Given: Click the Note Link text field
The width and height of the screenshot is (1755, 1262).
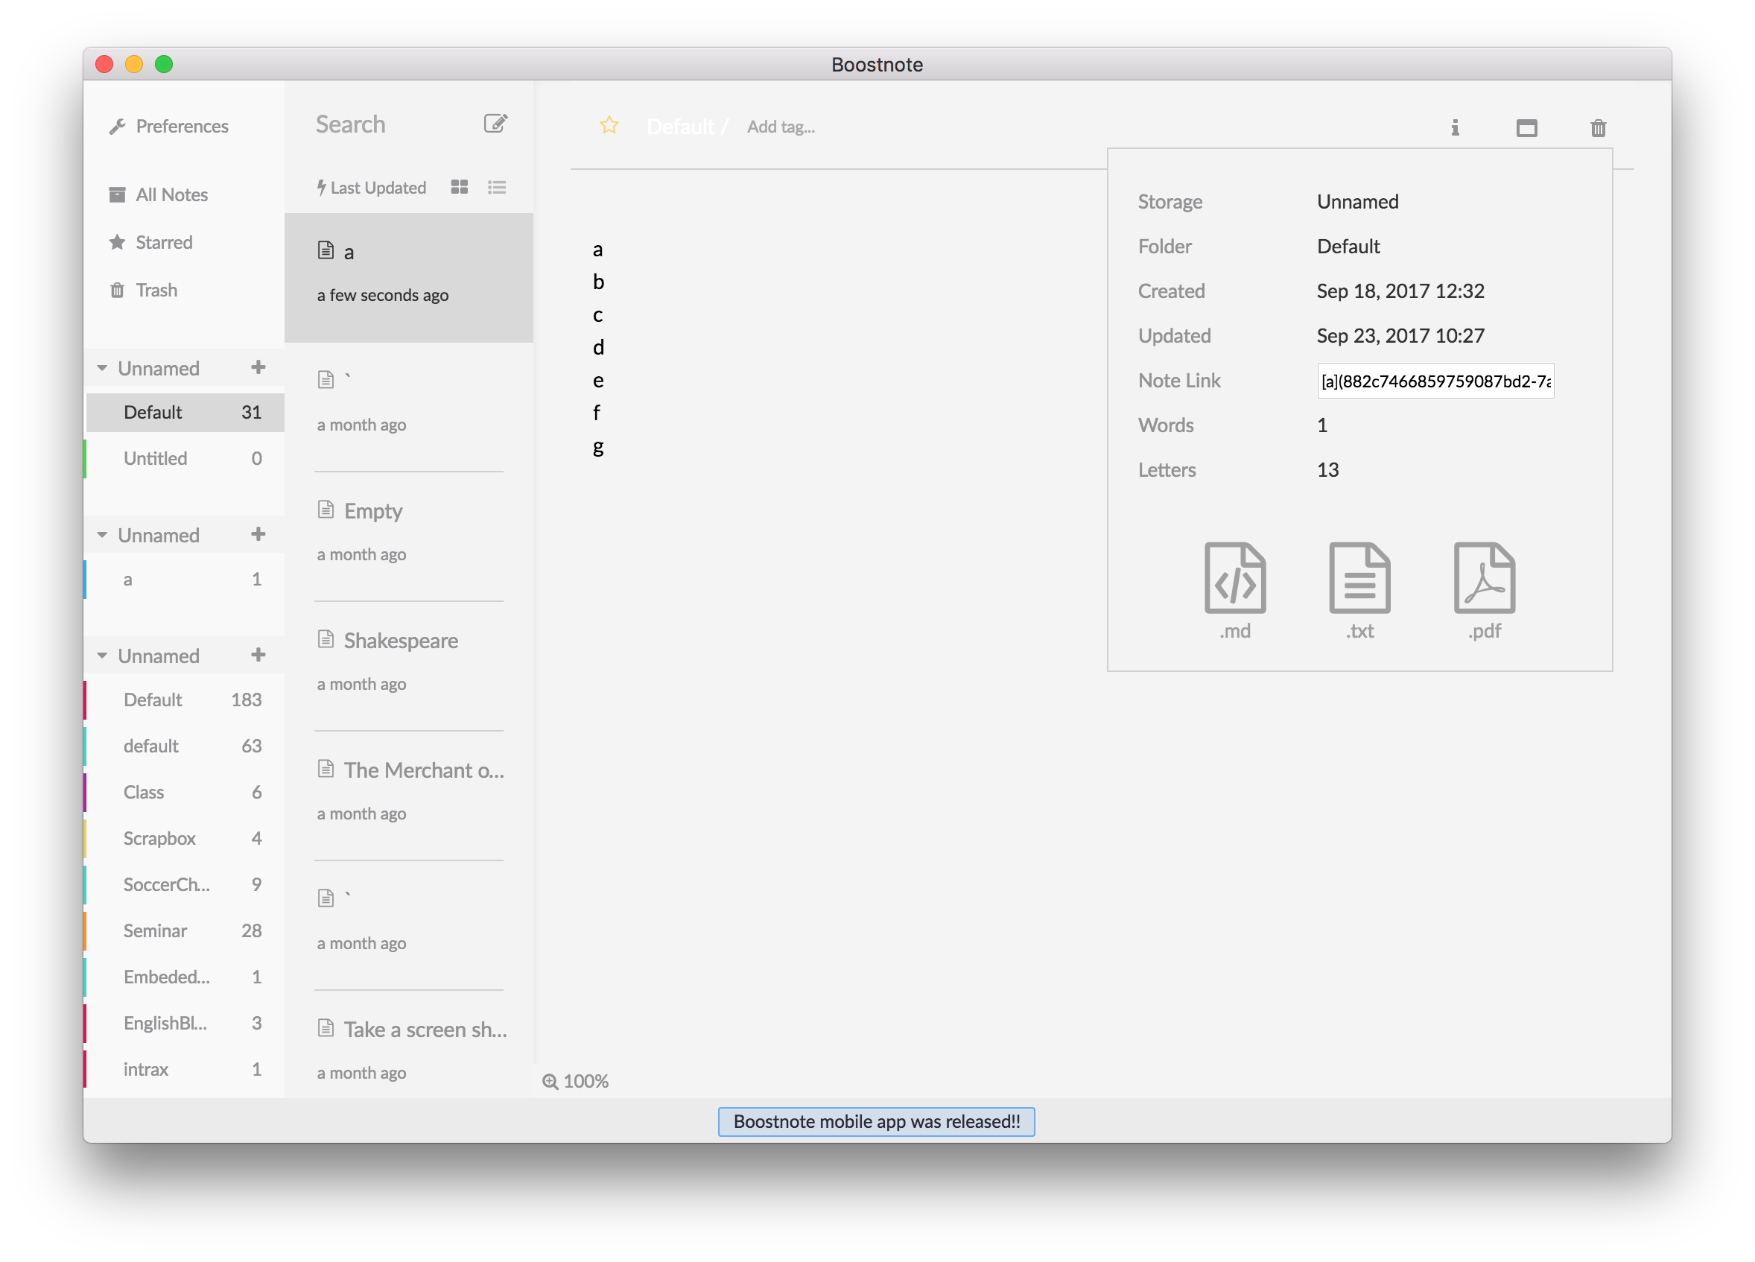Looking at the screenshot, I should pyautogui.click(x=1435, y=381).
